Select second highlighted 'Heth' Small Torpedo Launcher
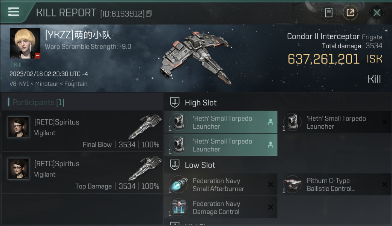Image resolution: width=392 pixels, height=226 pixels. [221, 145]
